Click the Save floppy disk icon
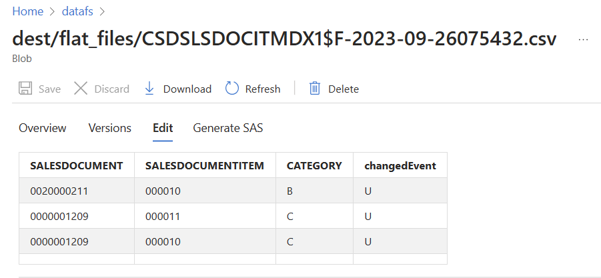The image size is (601, 278). pyautogui.click(x=25, y=89)
